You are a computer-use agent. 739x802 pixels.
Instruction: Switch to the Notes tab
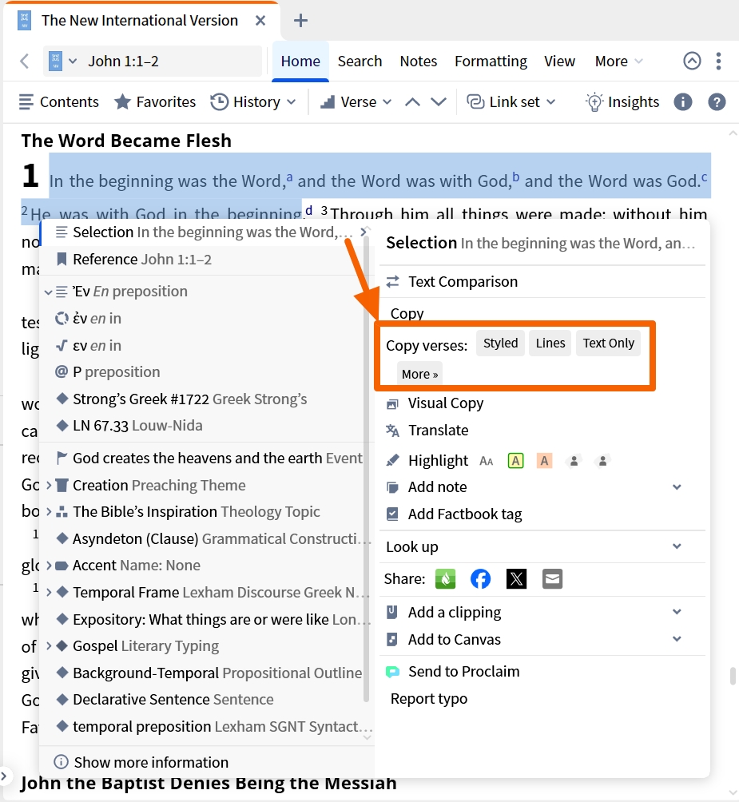coord(419,61)
